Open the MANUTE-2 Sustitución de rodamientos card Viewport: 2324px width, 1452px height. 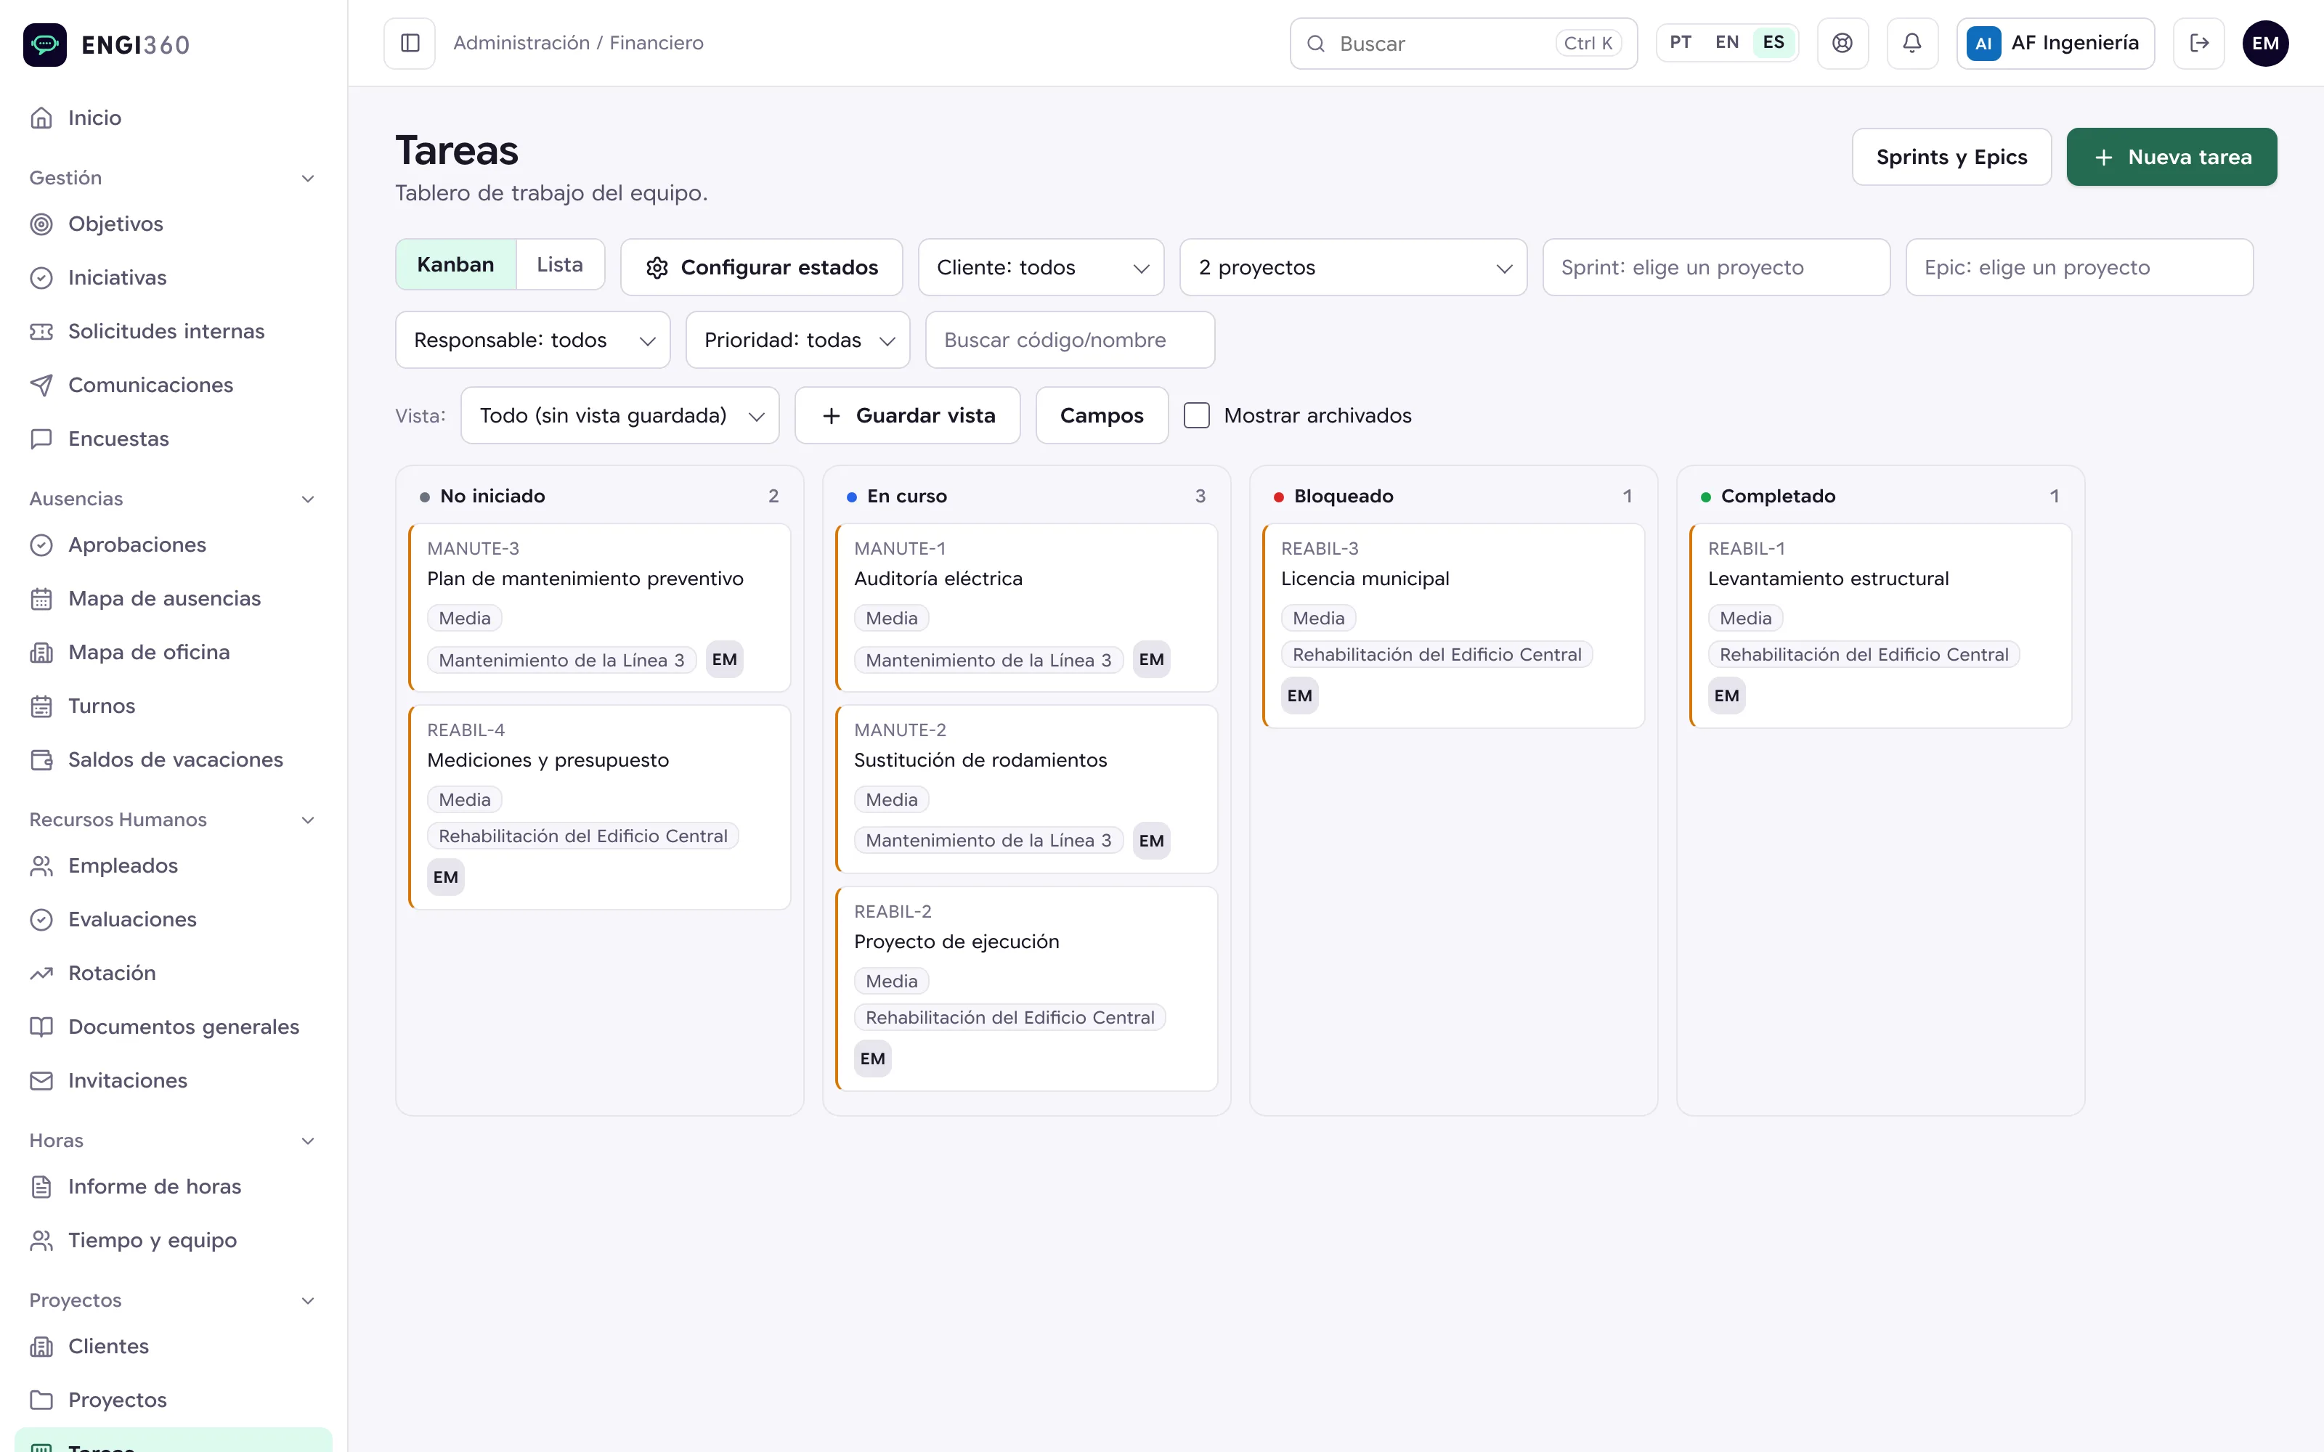tap(1027, 789)
